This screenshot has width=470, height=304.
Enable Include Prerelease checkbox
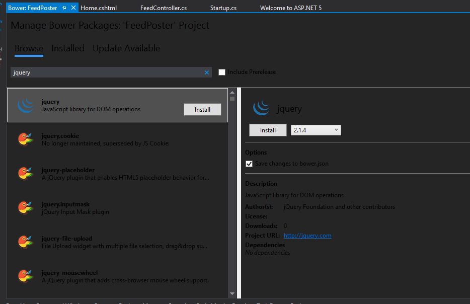coord(222,72)
